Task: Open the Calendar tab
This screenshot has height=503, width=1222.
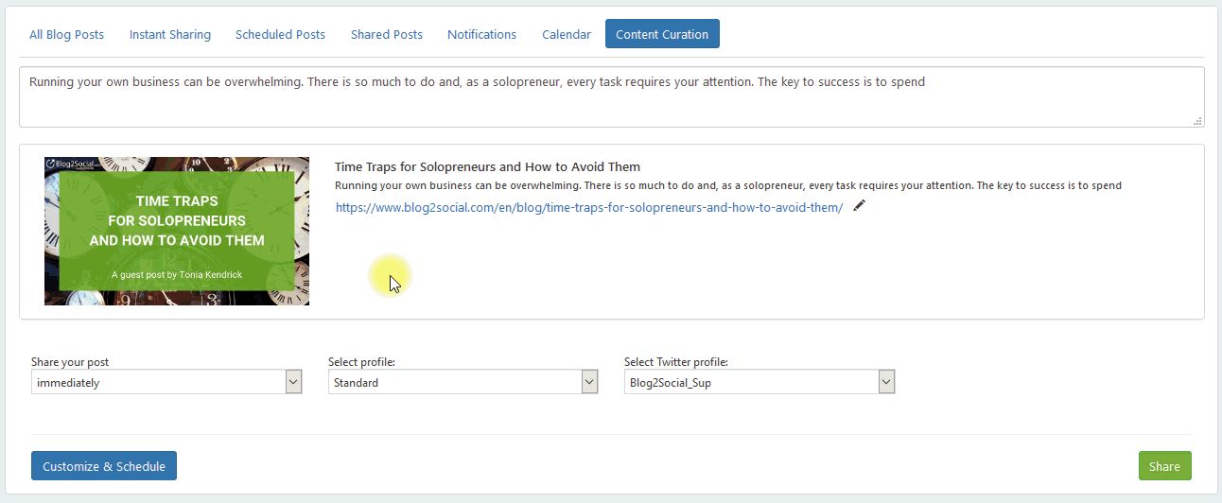Action: coord(567,34)
